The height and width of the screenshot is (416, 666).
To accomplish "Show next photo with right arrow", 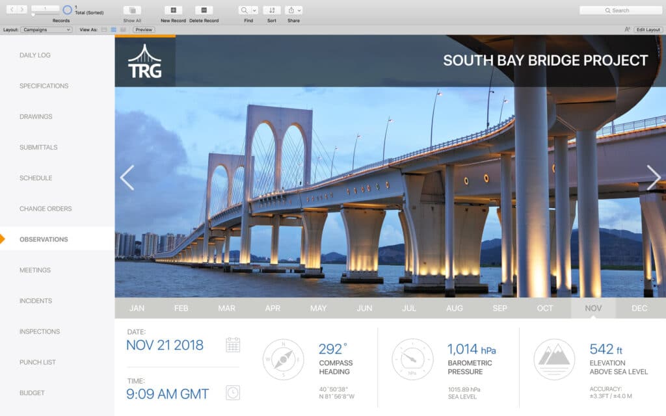I will [653, 177].
